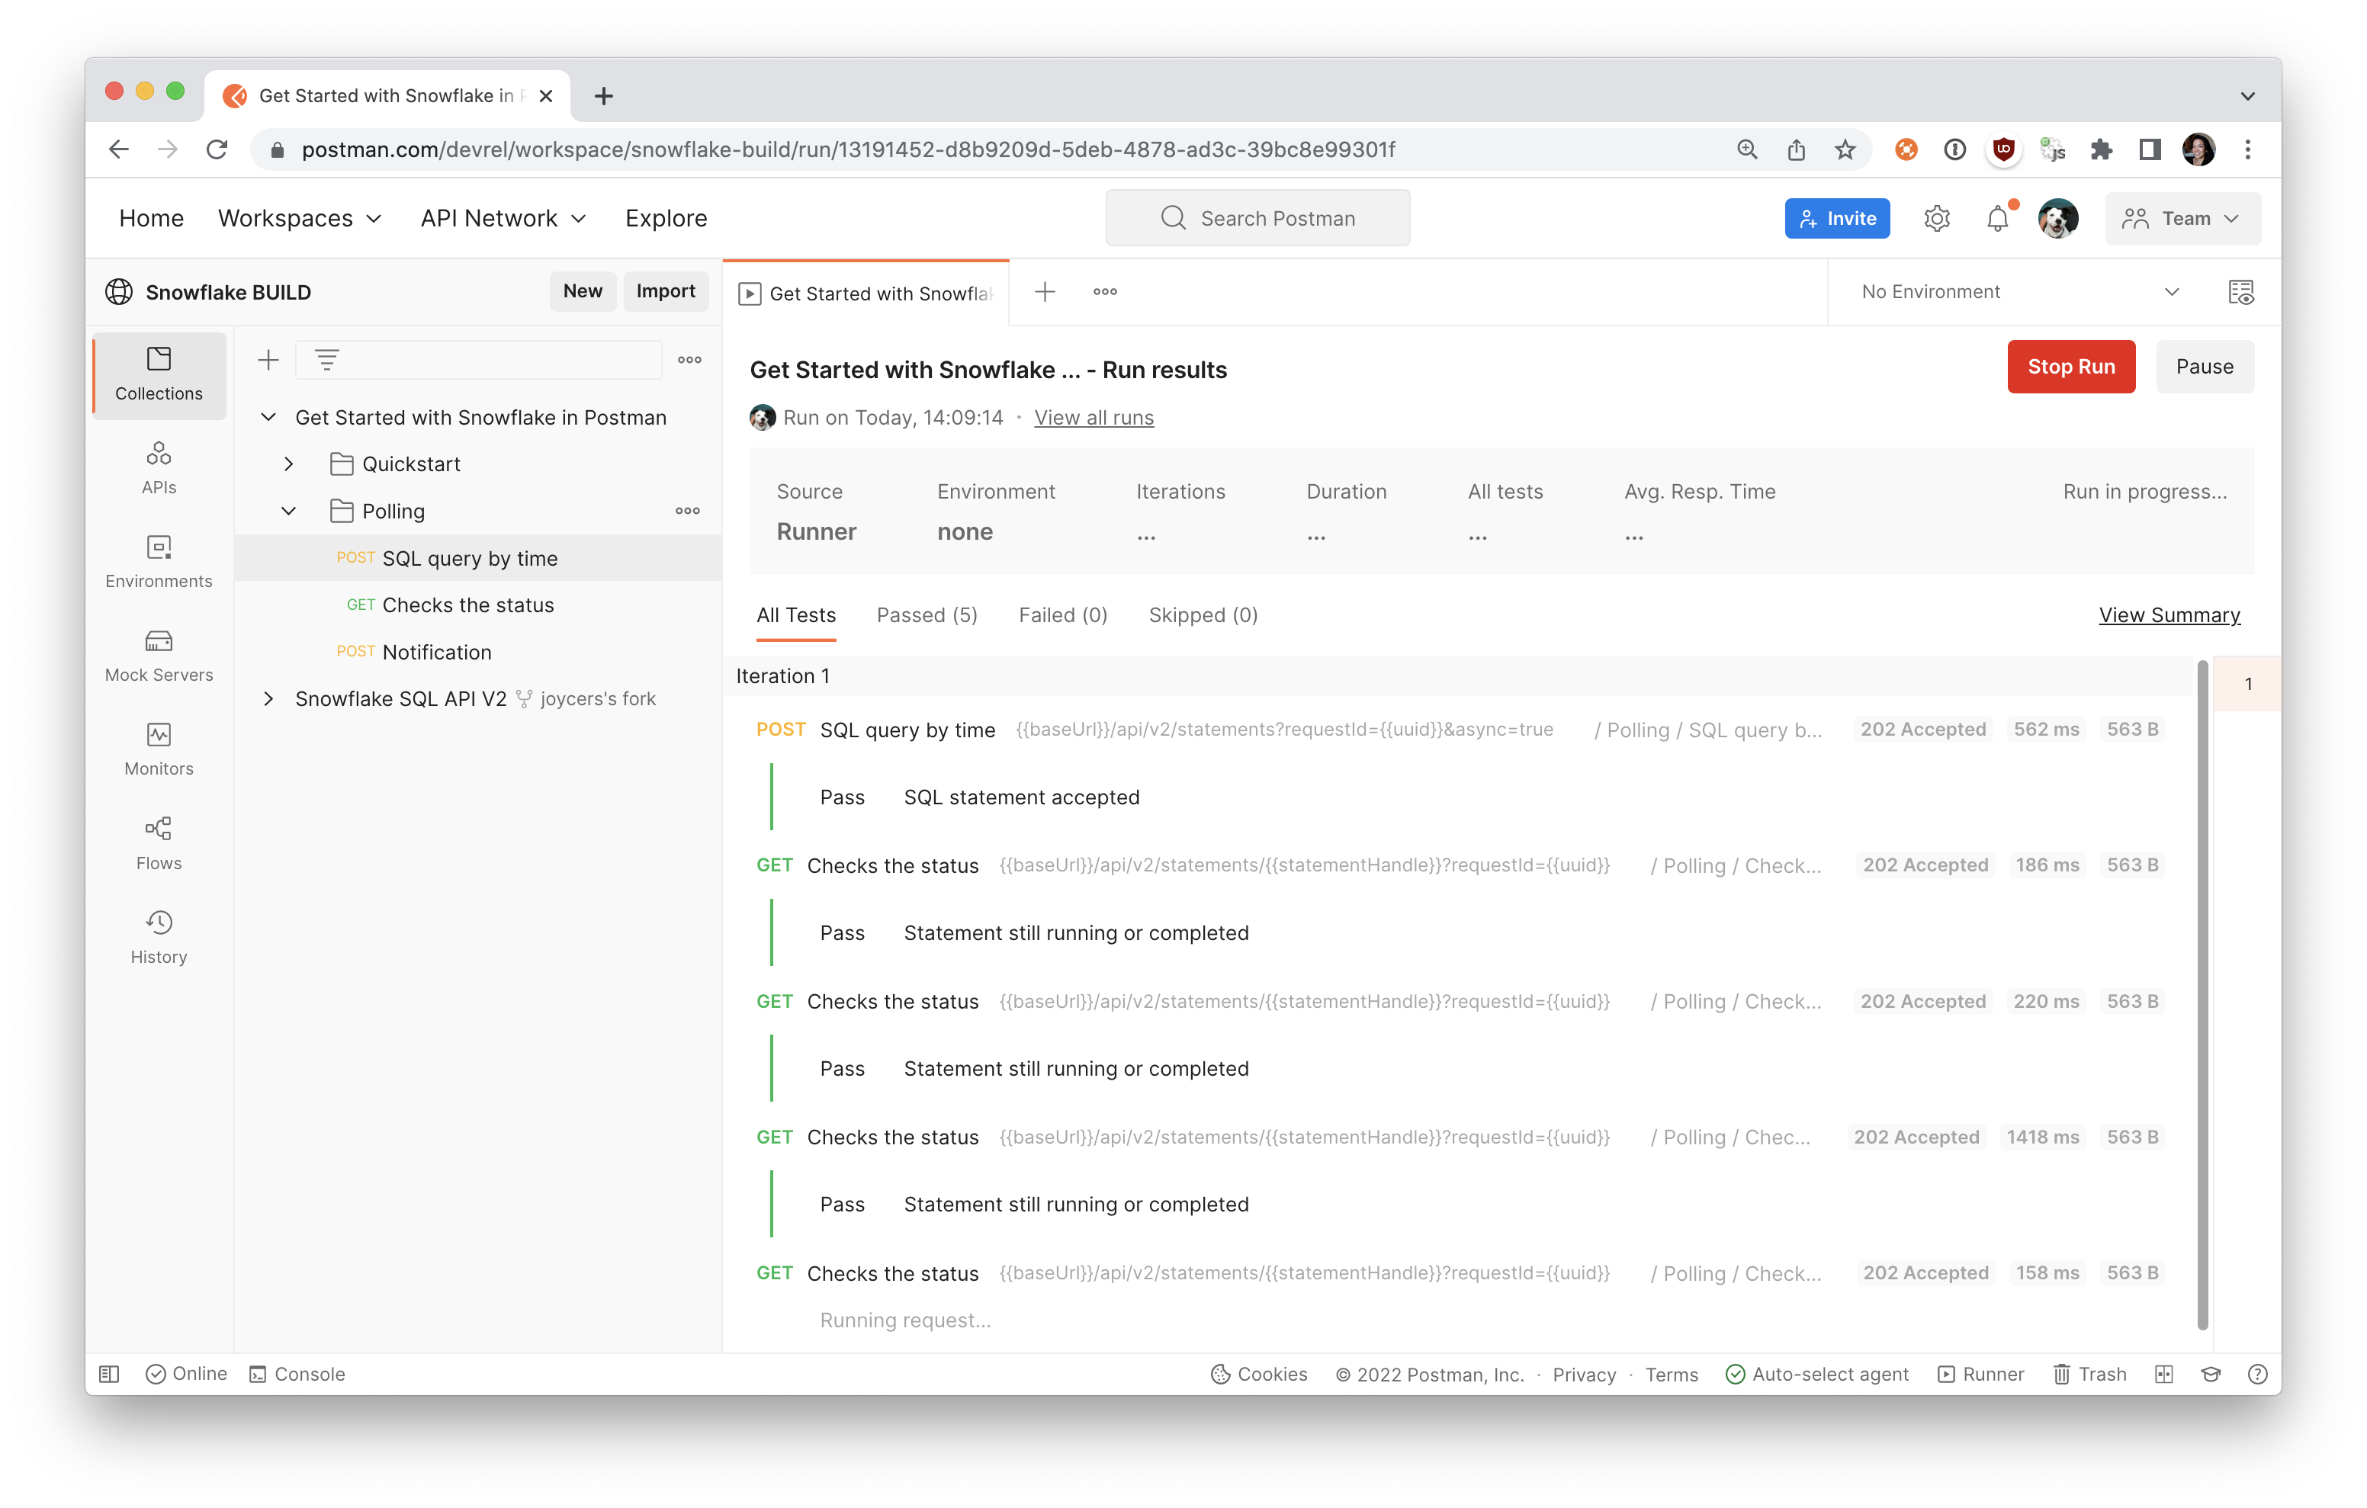Click the Stop Run button
The width and height of the screenshot is (2367, 1508).
(2071, 366)
